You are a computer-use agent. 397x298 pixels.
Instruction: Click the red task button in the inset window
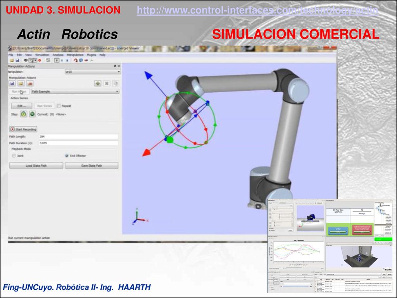pos(362,230)
